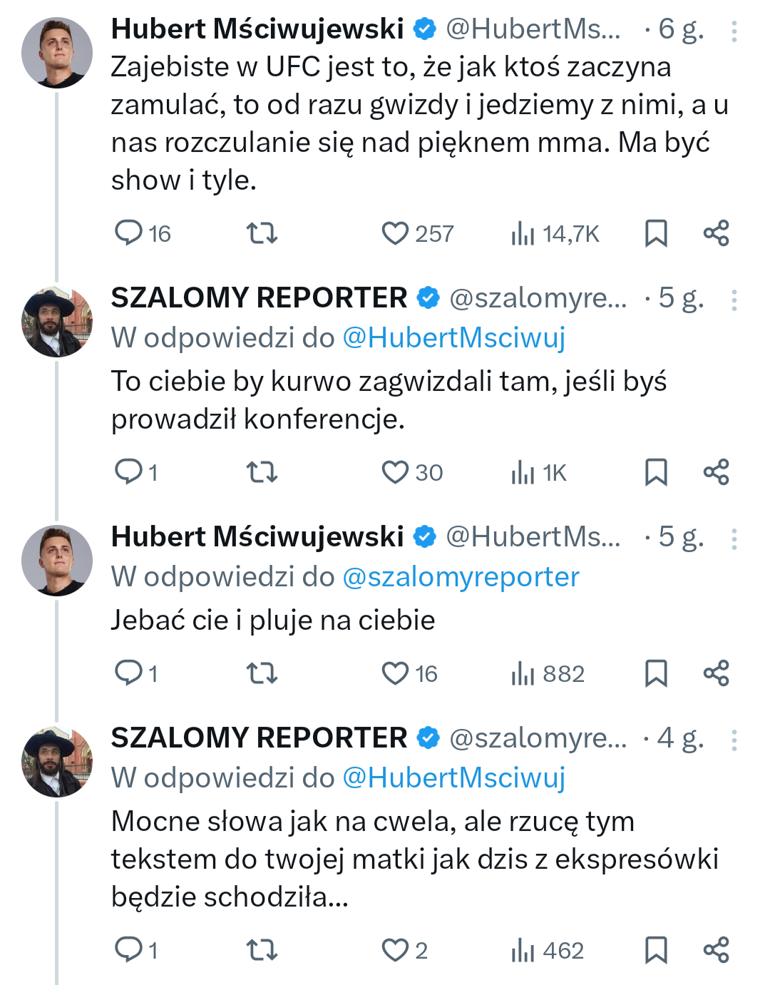This screenshot has height=985, width=770.
Task: Reply to Hubert's first tweet with 16 replies
Action: 129,233
